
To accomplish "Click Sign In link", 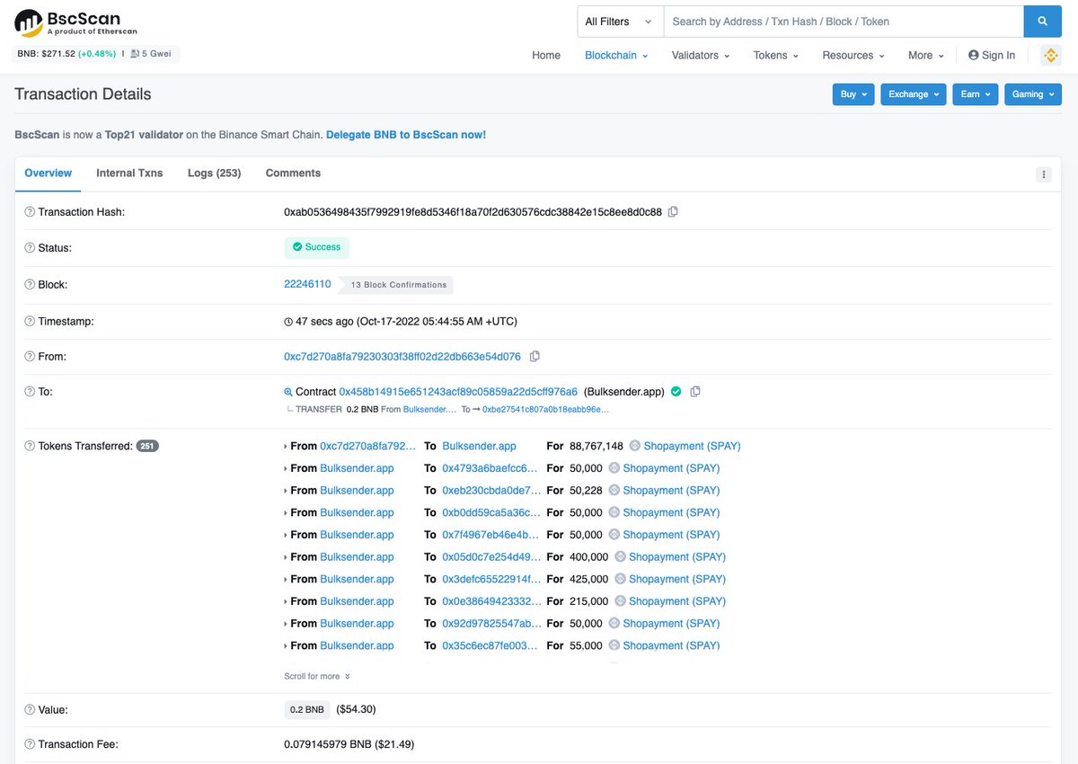I will coord(992,56).
